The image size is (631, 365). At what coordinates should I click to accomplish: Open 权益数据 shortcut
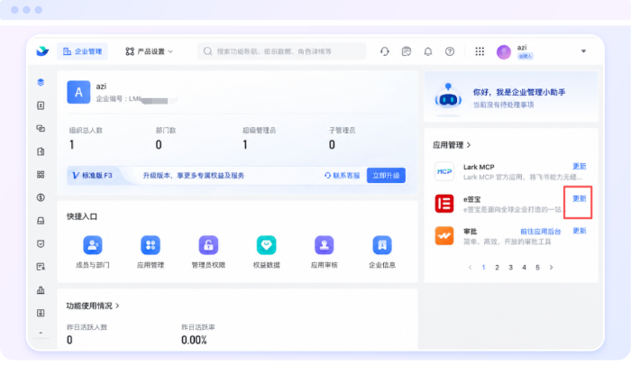click(x=267, y=252)
